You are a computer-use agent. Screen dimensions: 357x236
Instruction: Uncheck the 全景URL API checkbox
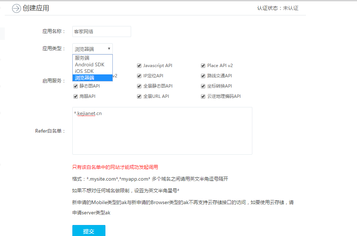click(139, 96)
